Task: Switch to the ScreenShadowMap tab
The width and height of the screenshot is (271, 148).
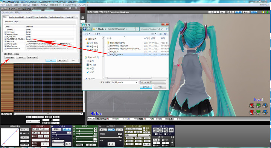Action: click(x=41, y=17)
